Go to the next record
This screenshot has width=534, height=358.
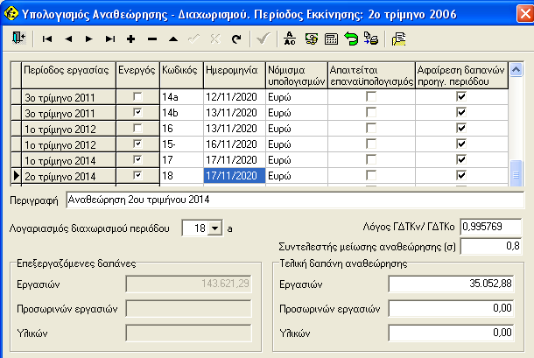[x=89, y=39]
